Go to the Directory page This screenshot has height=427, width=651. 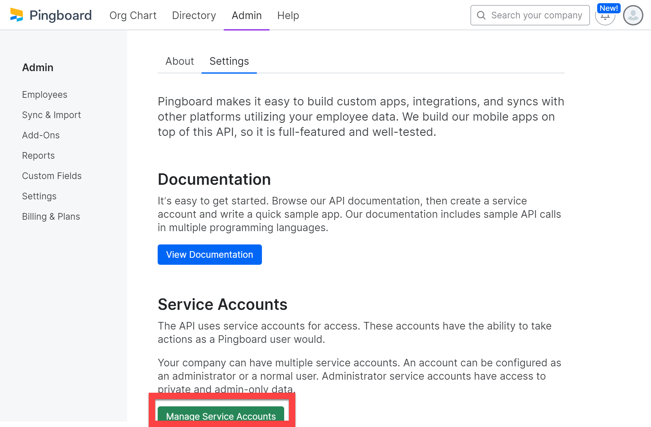pyautogui.click(x=194, y=15)
